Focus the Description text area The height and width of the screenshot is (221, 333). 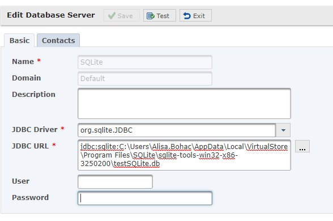(184, 104)
